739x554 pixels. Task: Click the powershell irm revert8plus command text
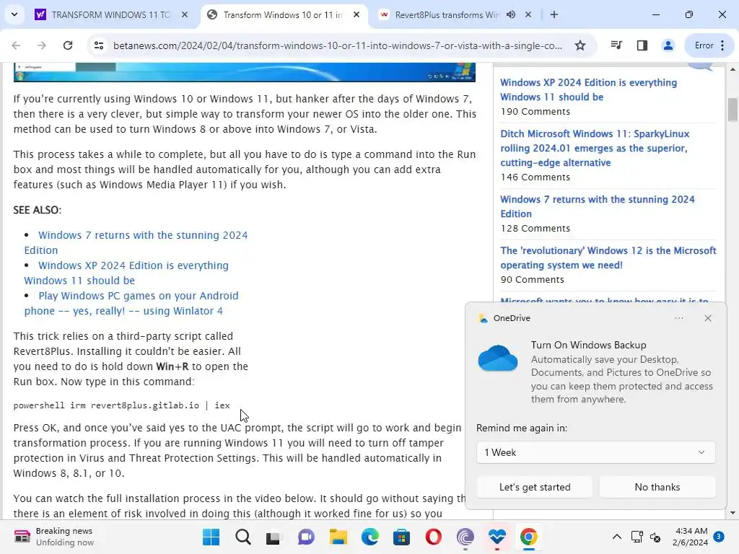coord(121,405)
